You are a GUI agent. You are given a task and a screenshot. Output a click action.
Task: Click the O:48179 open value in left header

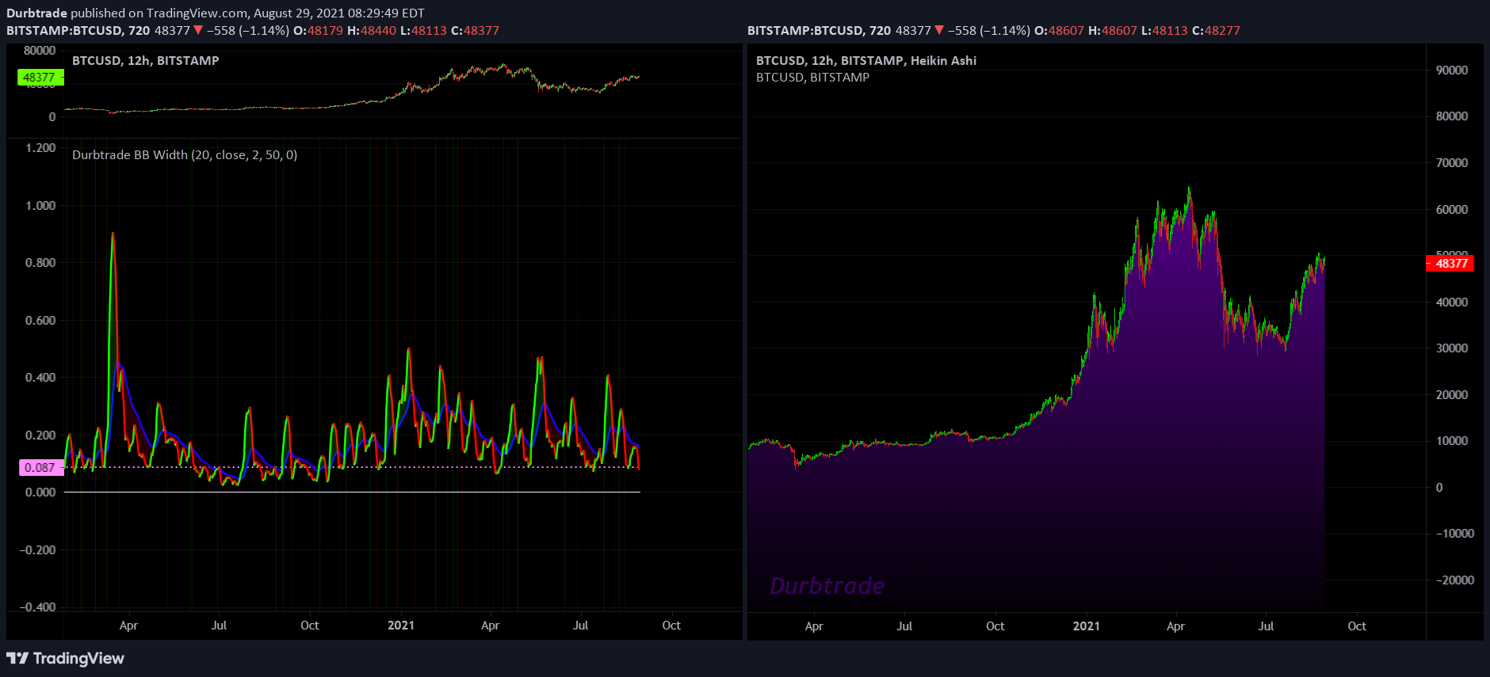[318, 30]
